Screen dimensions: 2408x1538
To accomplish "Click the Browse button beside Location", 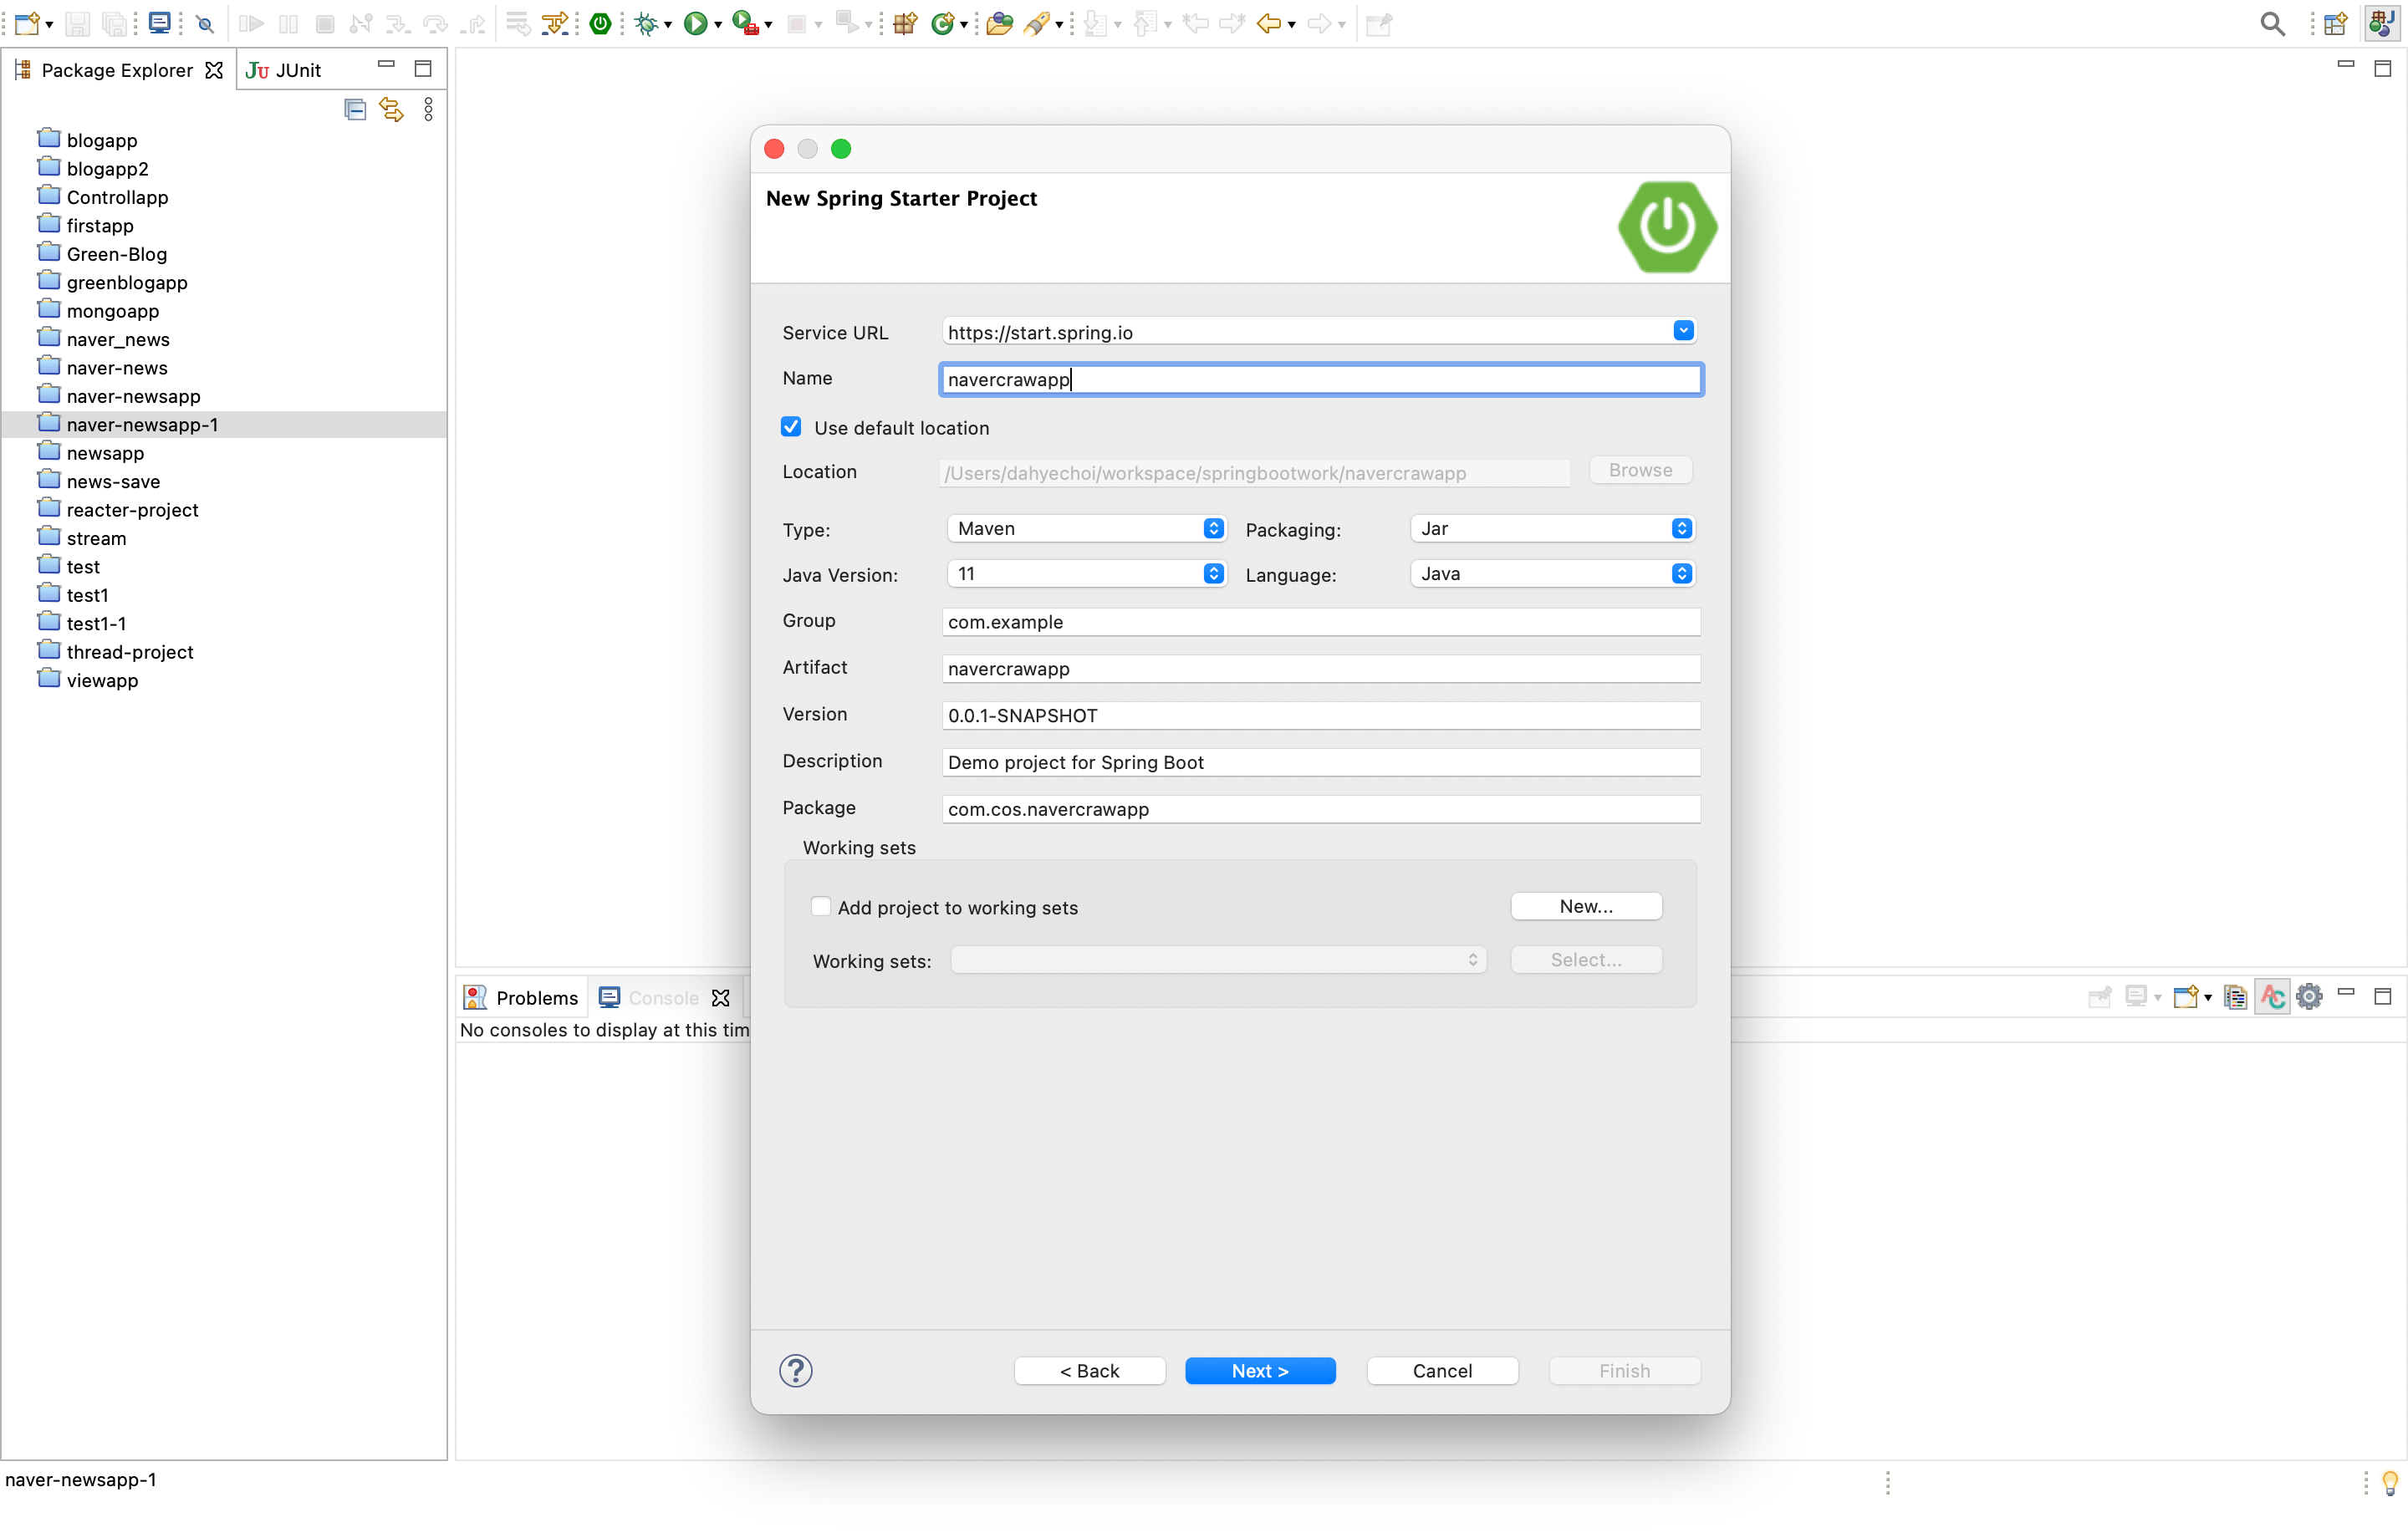I will [1640, 469].
